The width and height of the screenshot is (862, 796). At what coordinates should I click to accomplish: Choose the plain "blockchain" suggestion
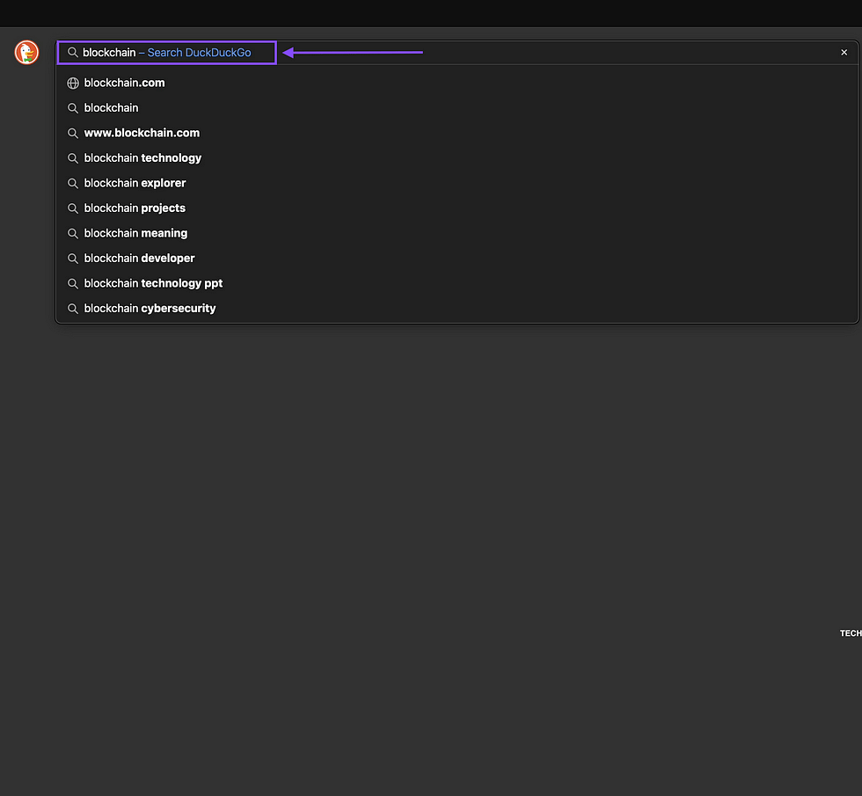(111, 108)
